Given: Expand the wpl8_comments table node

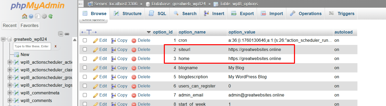Looking at the screenshot, I should coord(10,100).
